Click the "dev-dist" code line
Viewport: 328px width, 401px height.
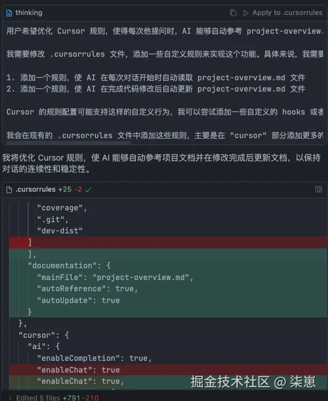pos(60,231)
